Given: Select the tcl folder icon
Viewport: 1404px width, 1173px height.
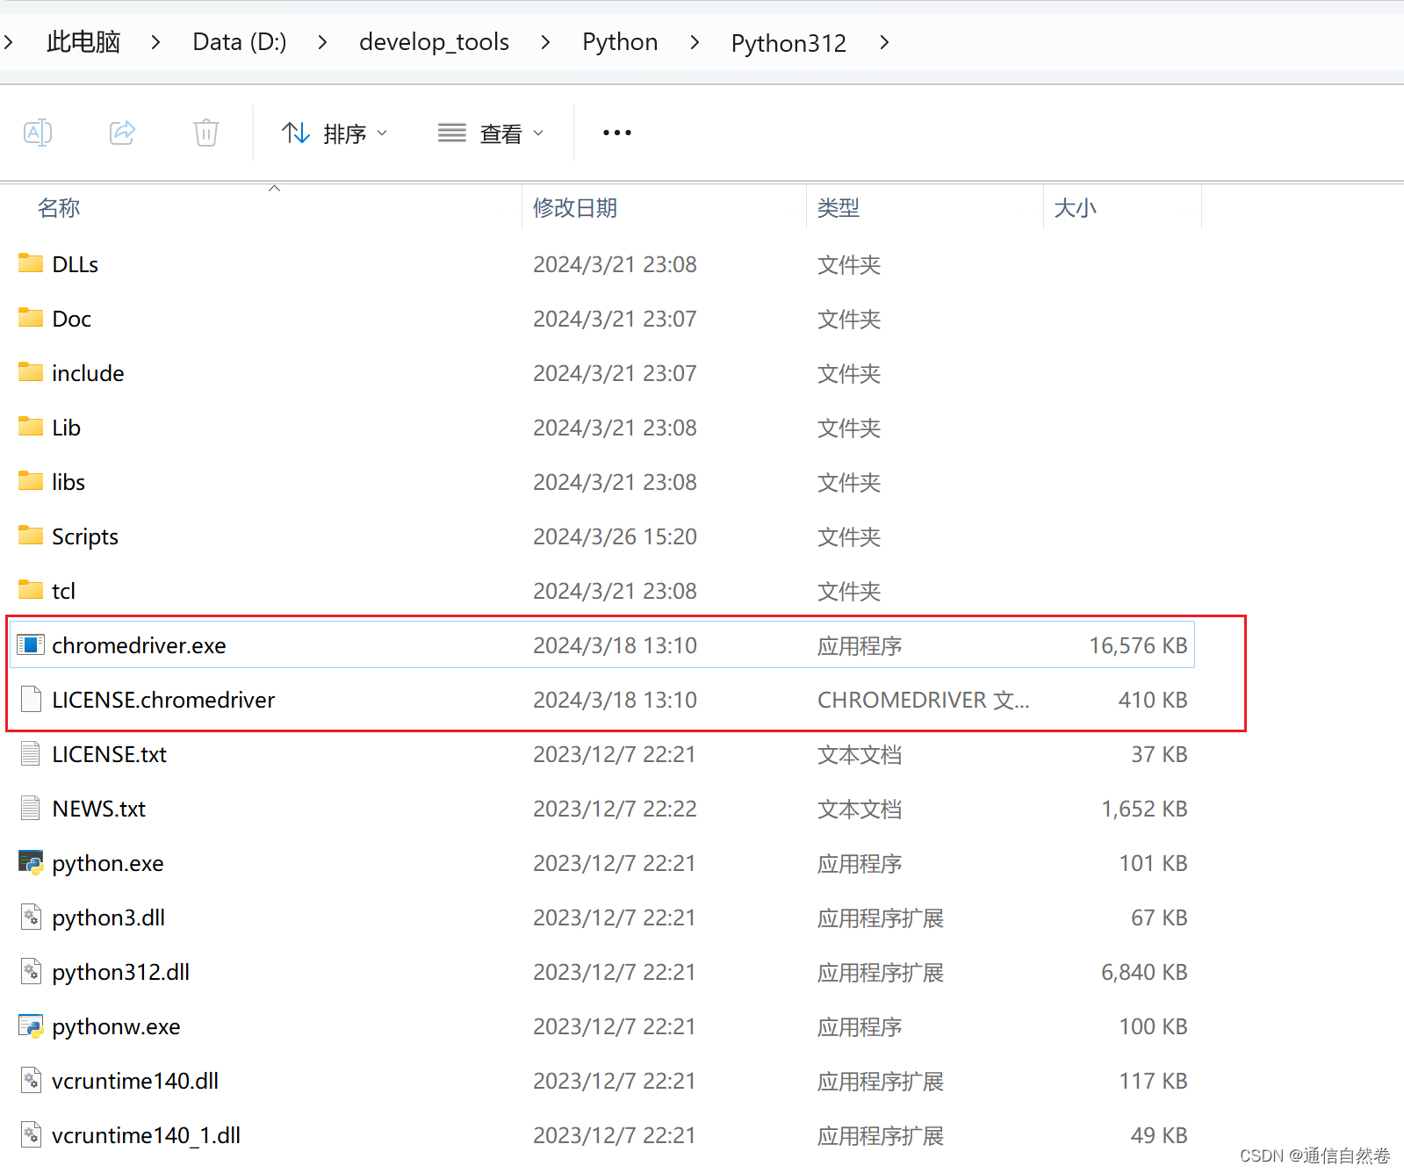Looking at the screenshot, I should pos(31,590).
